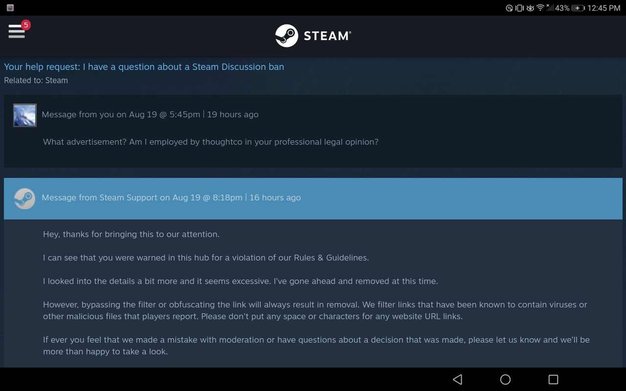Expand the 'Message from you' header

pyautogui.click(x=313, y=115)
